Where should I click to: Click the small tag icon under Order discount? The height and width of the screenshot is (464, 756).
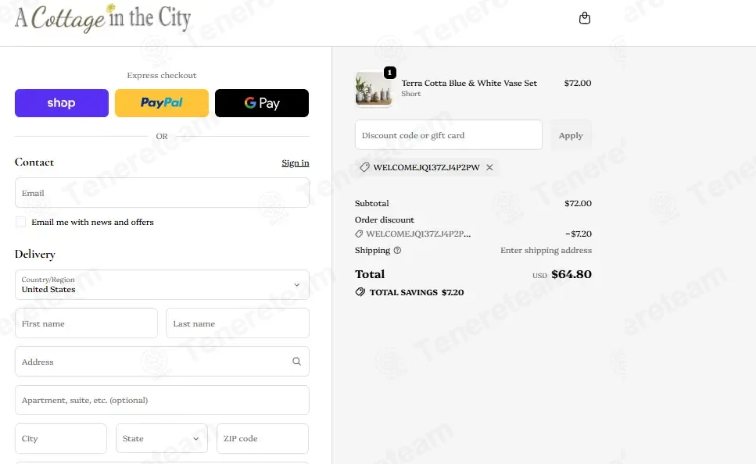coord(359,234)
